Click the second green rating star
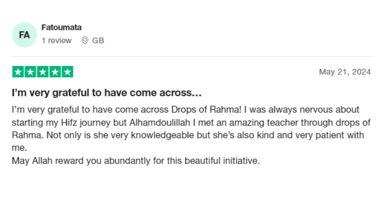Viewport: 381px width, 202px height. pos(30,72)
